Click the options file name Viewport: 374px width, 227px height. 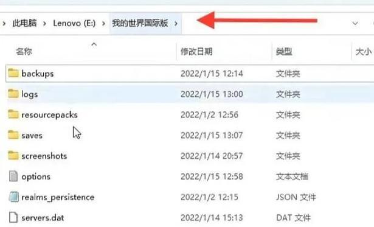pos(36,176)
